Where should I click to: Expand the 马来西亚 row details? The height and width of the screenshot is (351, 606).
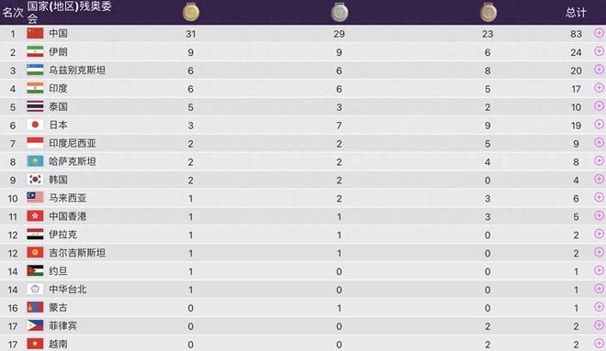pyautogui.click(x=599, y=197)
